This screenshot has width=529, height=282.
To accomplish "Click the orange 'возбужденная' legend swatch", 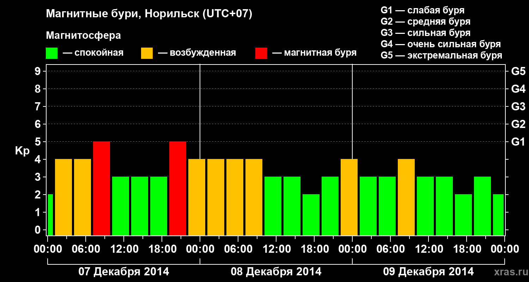I will point(147,53).
